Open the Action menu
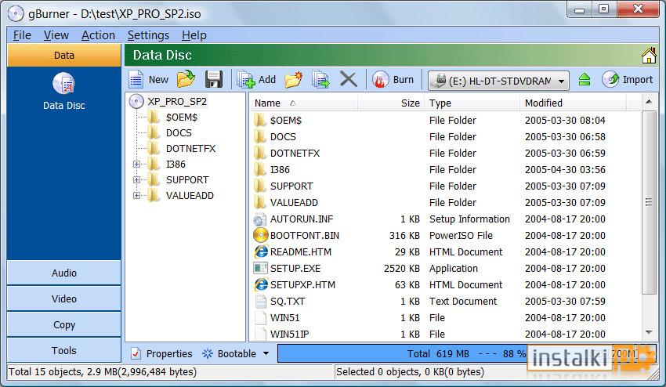 [x=98, y=35]
